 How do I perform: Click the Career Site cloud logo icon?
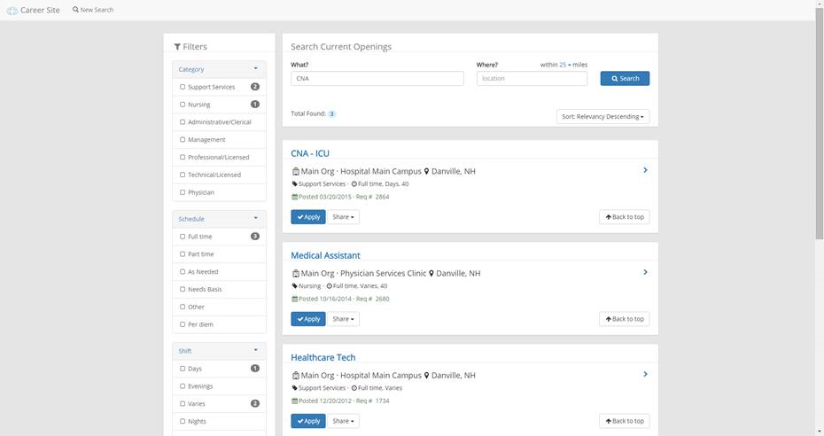12,10
